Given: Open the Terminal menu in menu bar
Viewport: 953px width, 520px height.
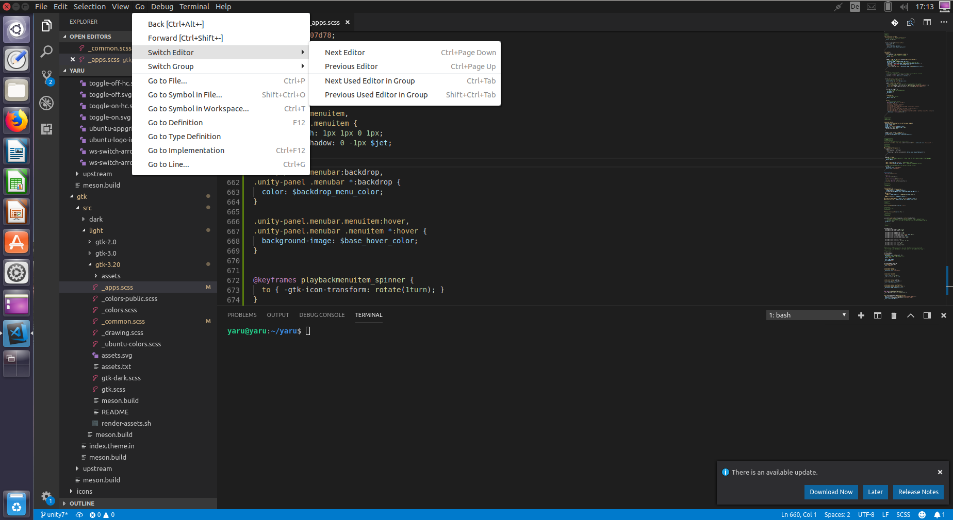Looking at the screenshot, I should (x=194, y=7).
